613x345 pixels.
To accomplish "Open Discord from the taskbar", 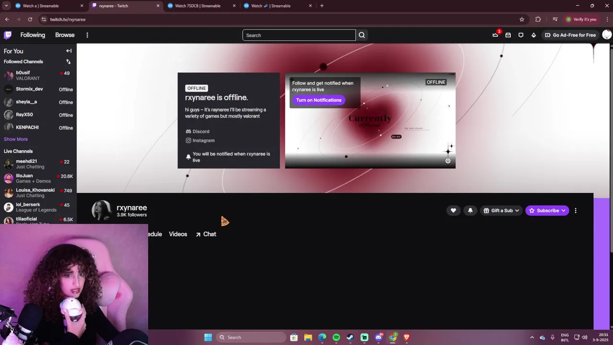I will pyautogui.click(x=378, y=337).
